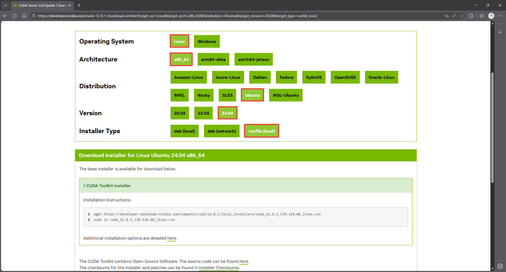Select Windows operating system option
This screenshot has width=506, height=272.
(207, 42)
